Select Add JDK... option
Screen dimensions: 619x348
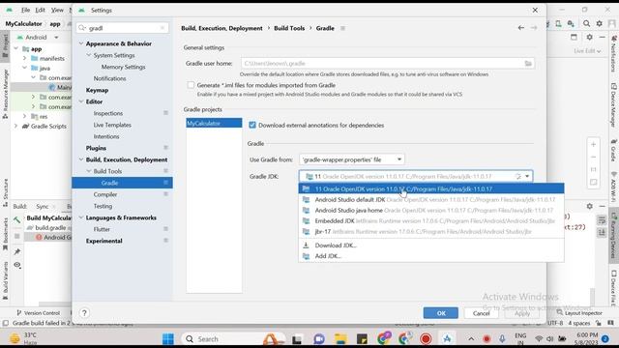328,256
